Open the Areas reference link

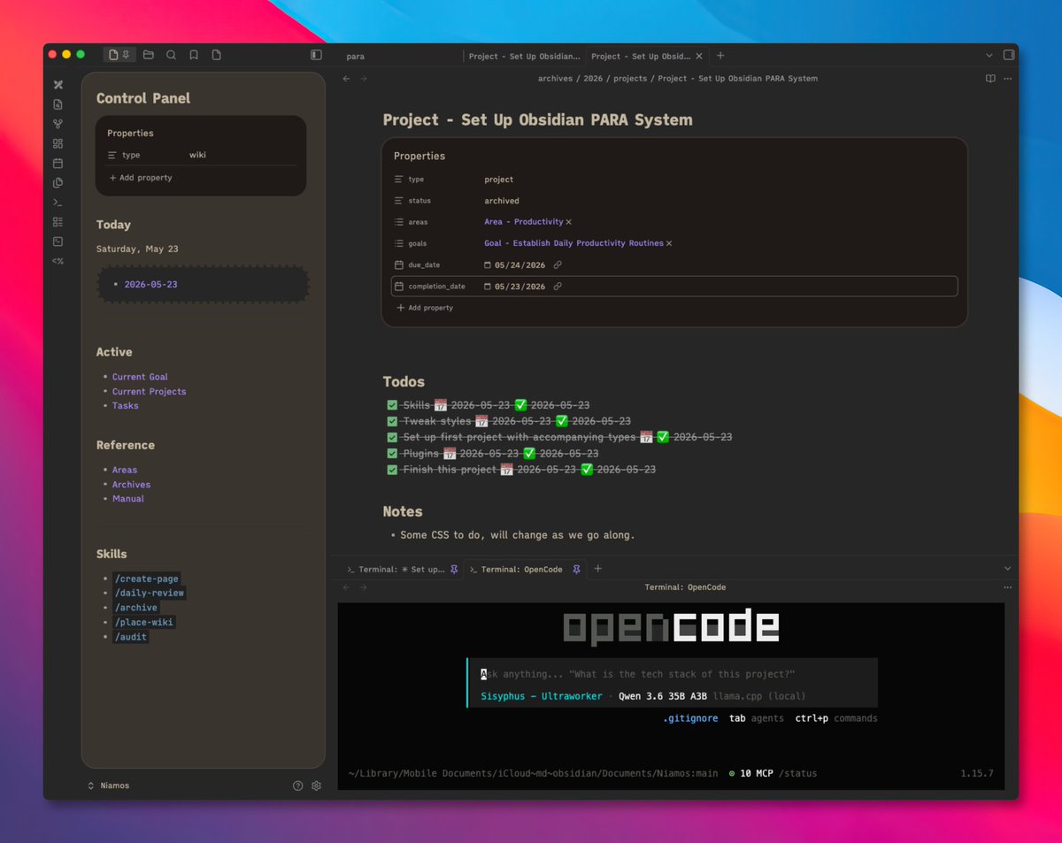tap(125, 470)
